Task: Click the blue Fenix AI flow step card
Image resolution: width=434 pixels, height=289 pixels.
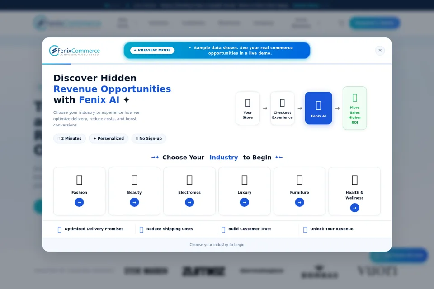Action: point(319,108)
